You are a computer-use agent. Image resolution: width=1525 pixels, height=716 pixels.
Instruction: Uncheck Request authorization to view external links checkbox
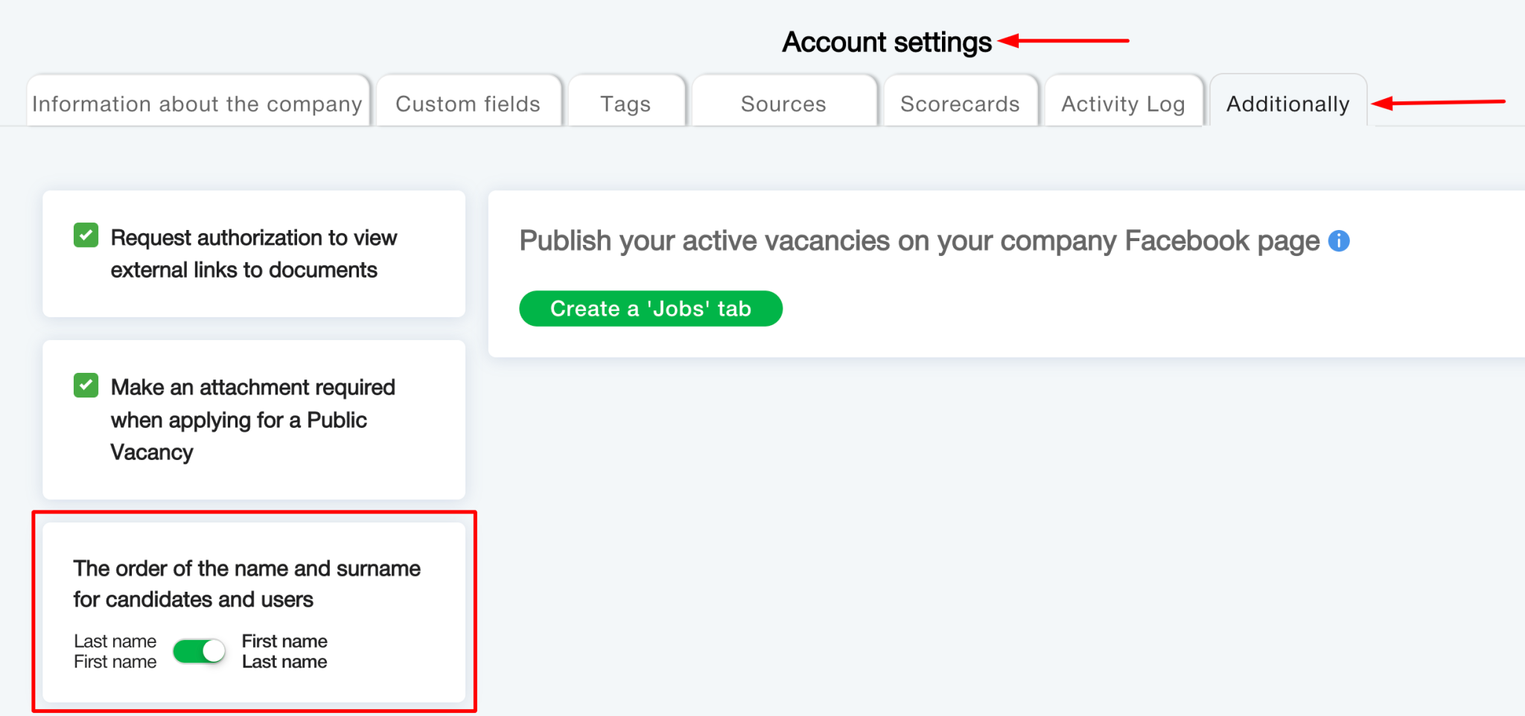point(86,235)
